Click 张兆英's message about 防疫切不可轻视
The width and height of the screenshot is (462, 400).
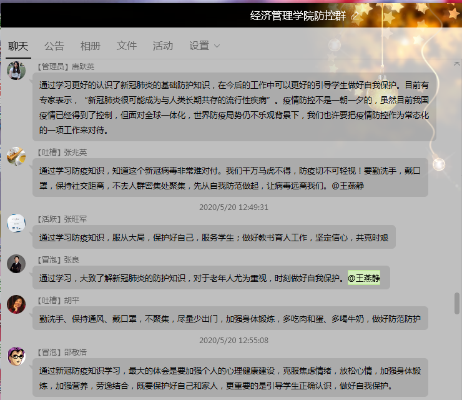pyautogui.click(x=230, y=177)
